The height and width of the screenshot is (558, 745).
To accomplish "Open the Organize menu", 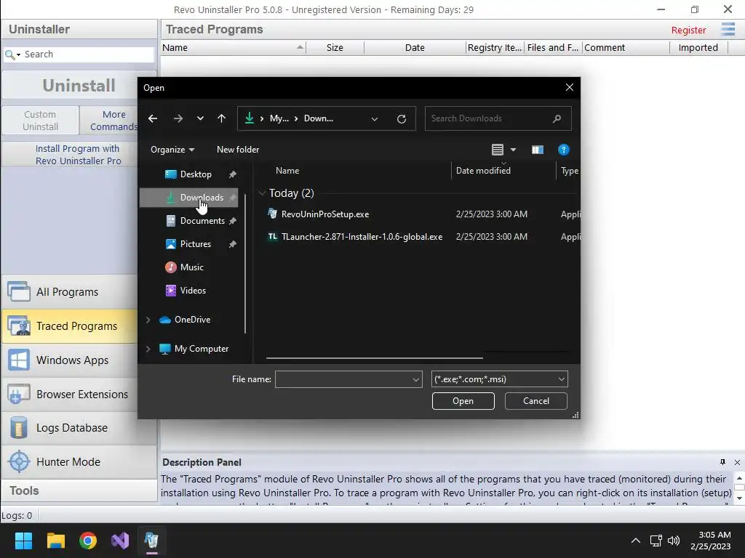I will click(x=172, y=150).
